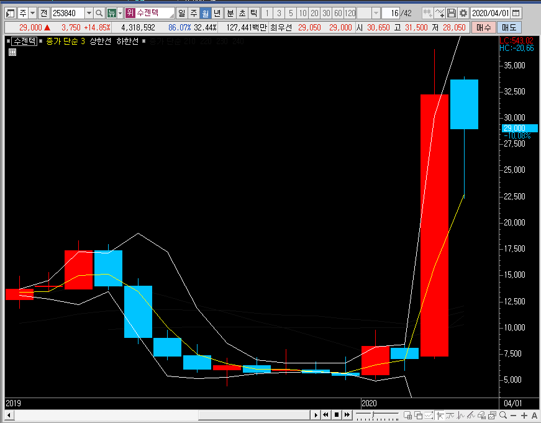
Task: Select interval 20 button
Action: point(314,14)
